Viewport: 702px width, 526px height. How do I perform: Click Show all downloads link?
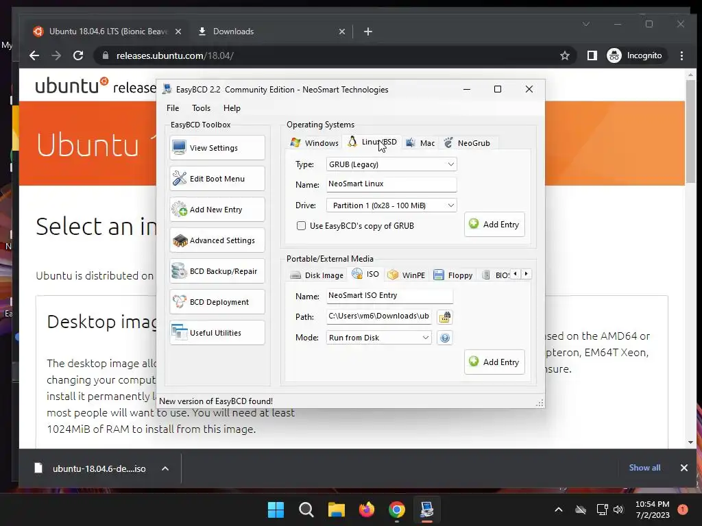pyautogui.click(x=644, y=467)
